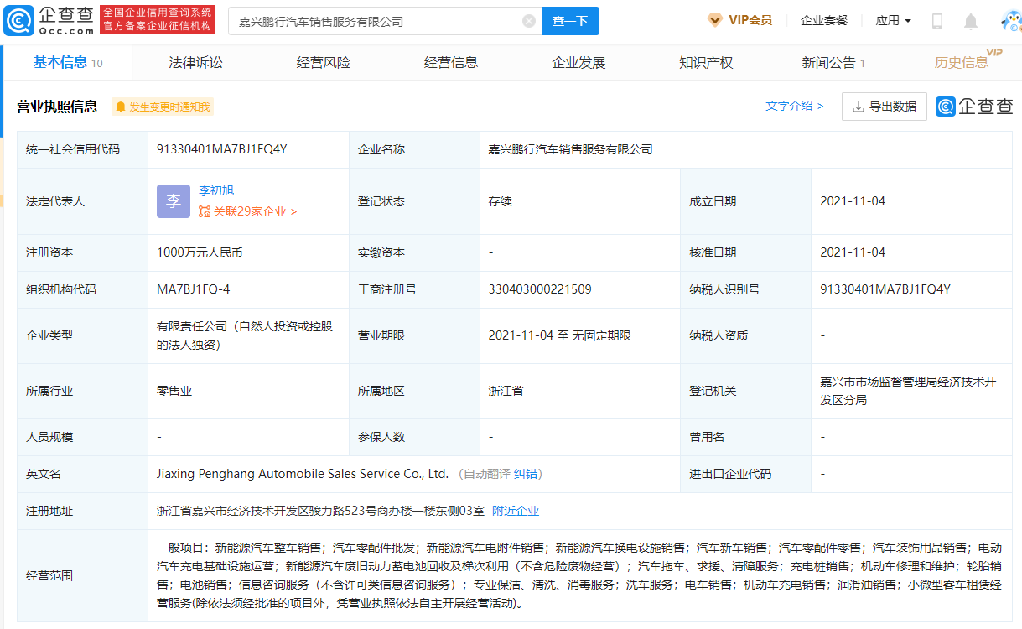This screenshot has height=629, width=1022.
Task: Open the VIP会员 link
Action: (x=750, y=20)
